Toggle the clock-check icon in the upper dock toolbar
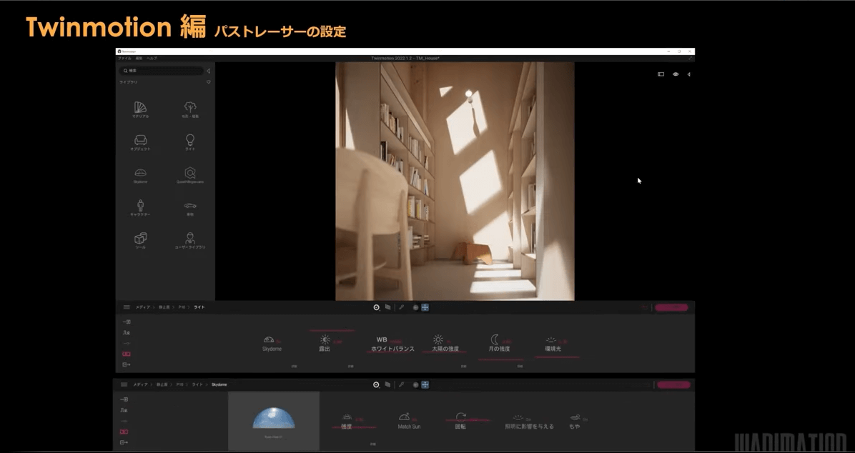Viewport: 855px width, 453px height. point(376,307)
